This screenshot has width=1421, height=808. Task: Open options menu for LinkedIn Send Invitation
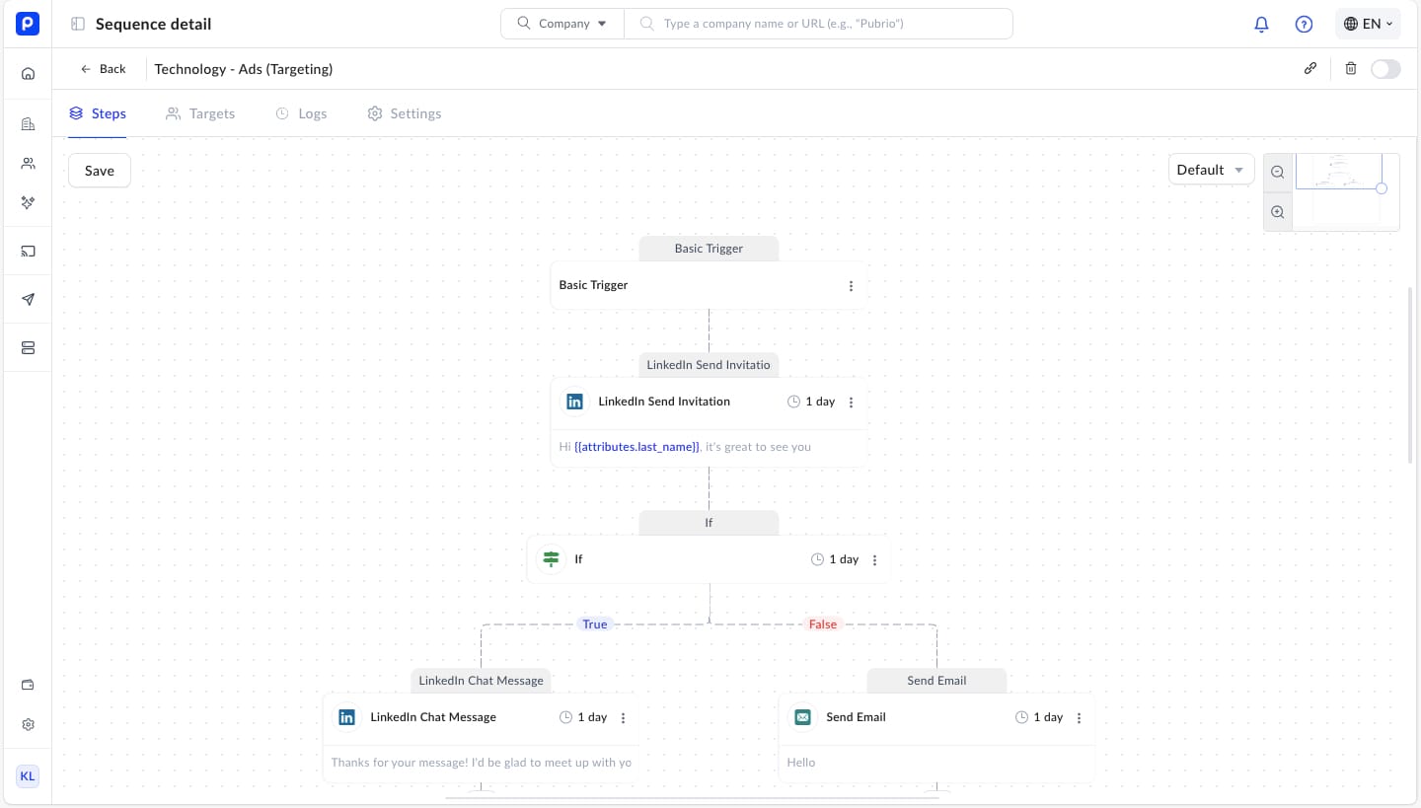[x=851, y=403]
